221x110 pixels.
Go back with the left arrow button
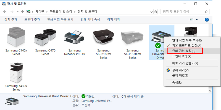point(5,12)
